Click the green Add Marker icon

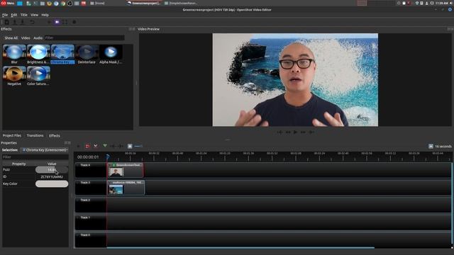click(105, 146)
